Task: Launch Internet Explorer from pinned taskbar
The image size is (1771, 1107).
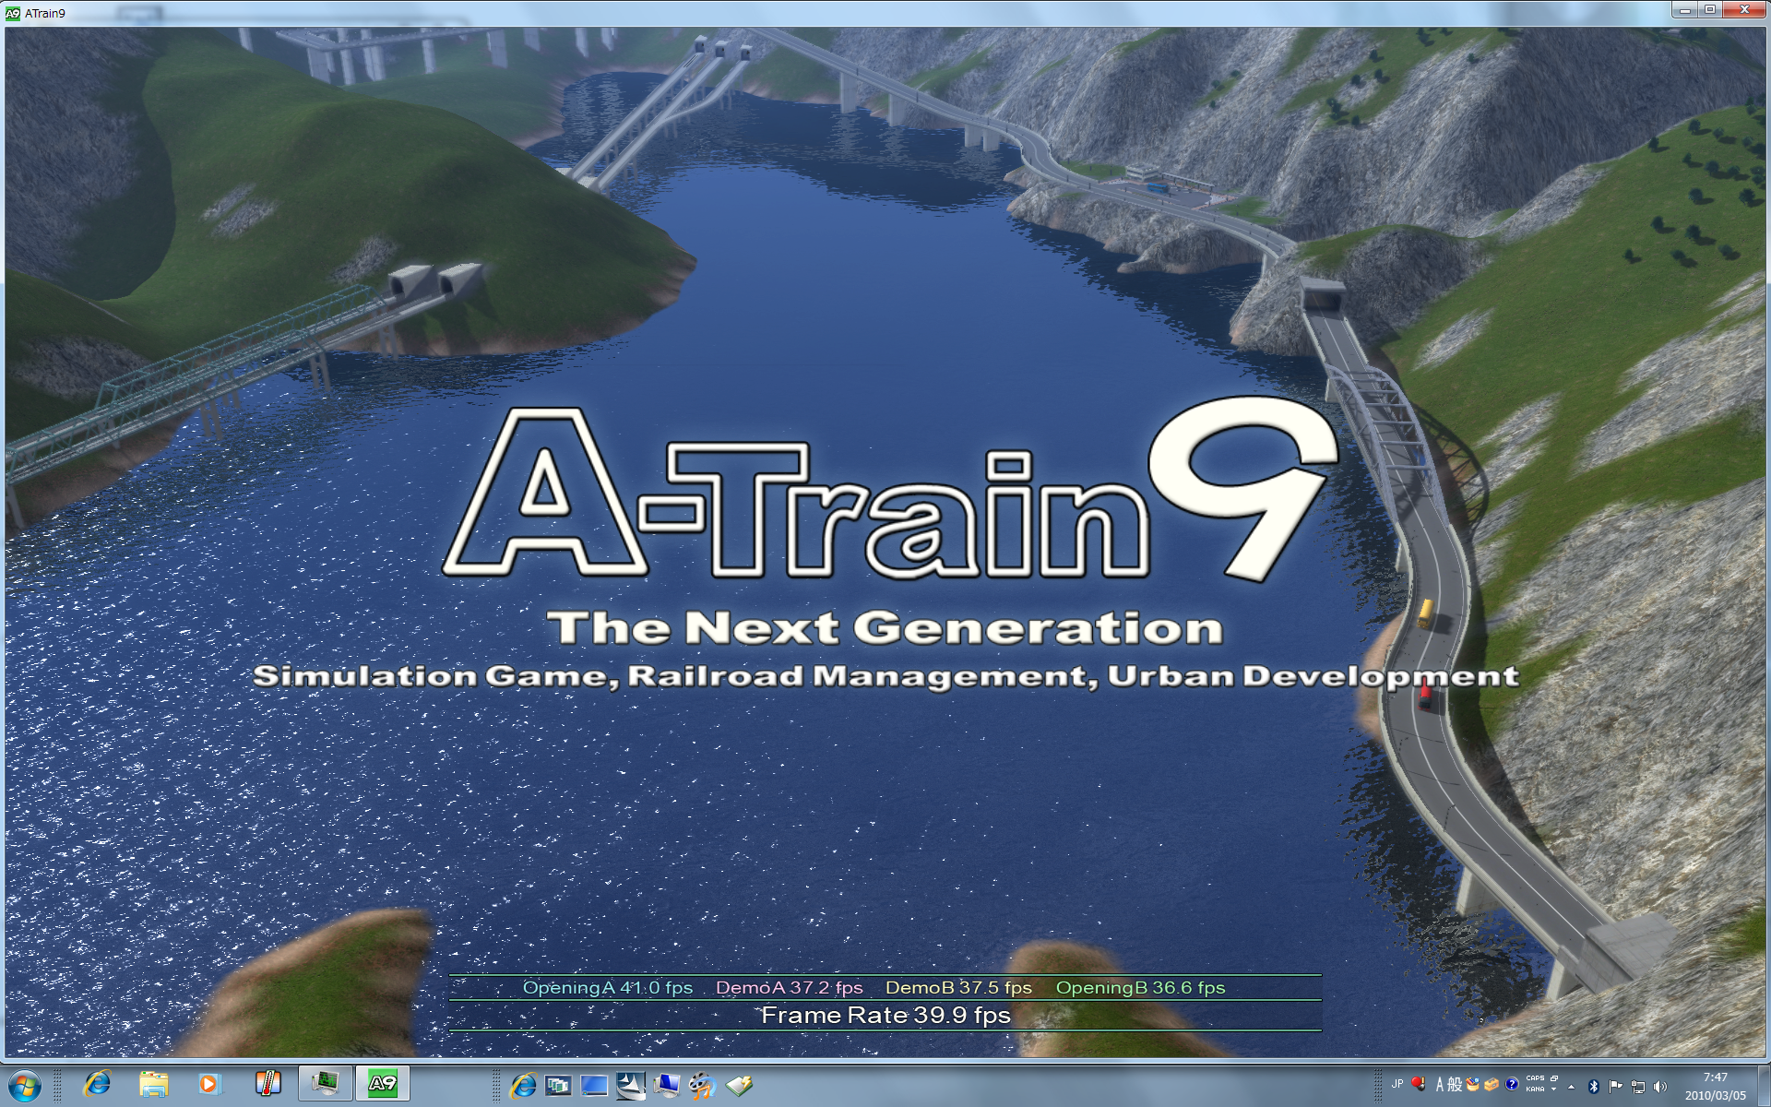Action: [x=96, y=1084]
